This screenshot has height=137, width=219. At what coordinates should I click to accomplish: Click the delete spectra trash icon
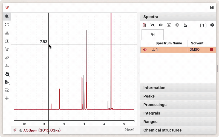click(x=144, y=25)
